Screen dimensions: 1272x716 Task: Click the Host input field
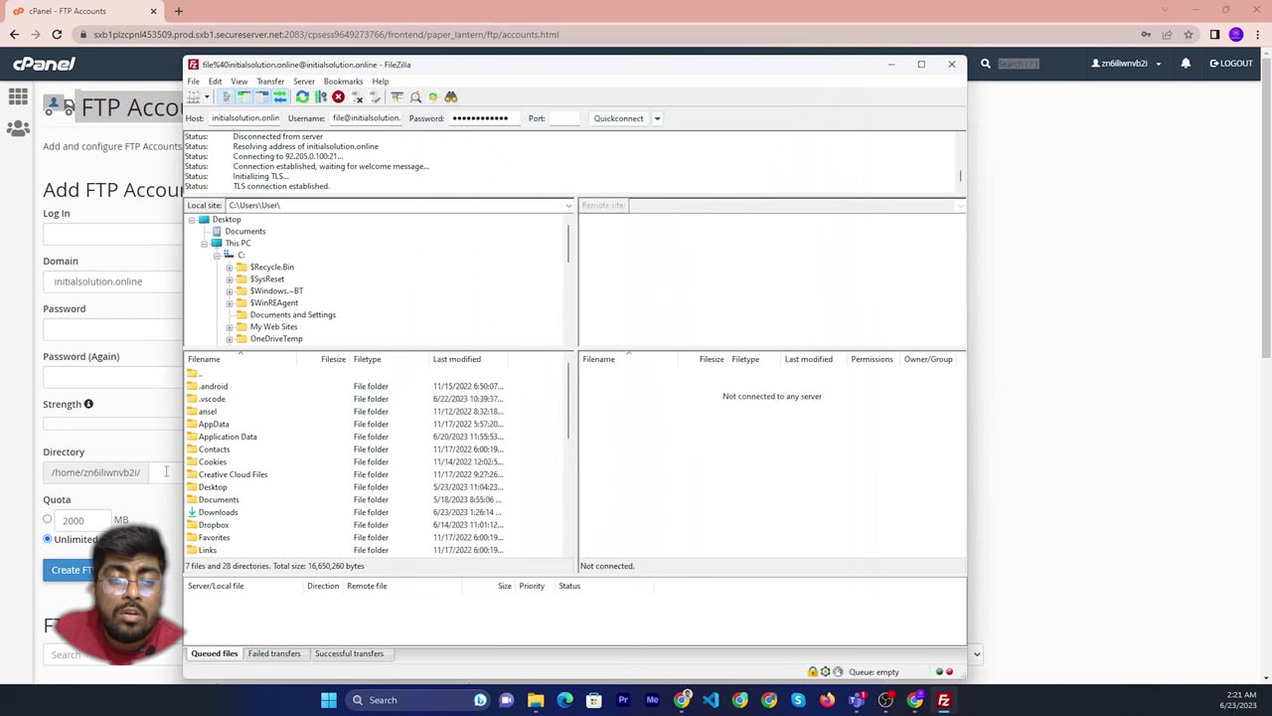point(245,118)
